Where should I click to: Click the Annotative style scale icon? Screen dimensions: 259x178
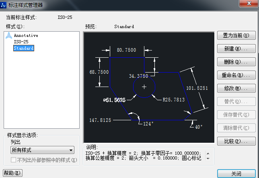coord(9,36)
